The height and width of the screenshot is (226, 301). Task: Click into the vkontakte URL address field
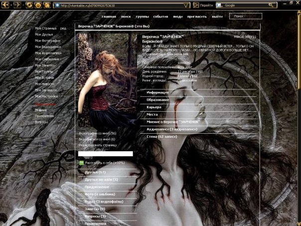[x=121, y=5]
